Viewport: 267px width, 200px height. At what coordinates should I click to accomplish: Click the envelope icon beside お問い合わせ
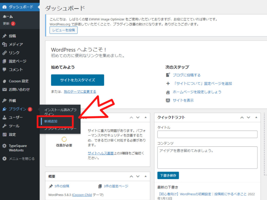coord(4,90)
